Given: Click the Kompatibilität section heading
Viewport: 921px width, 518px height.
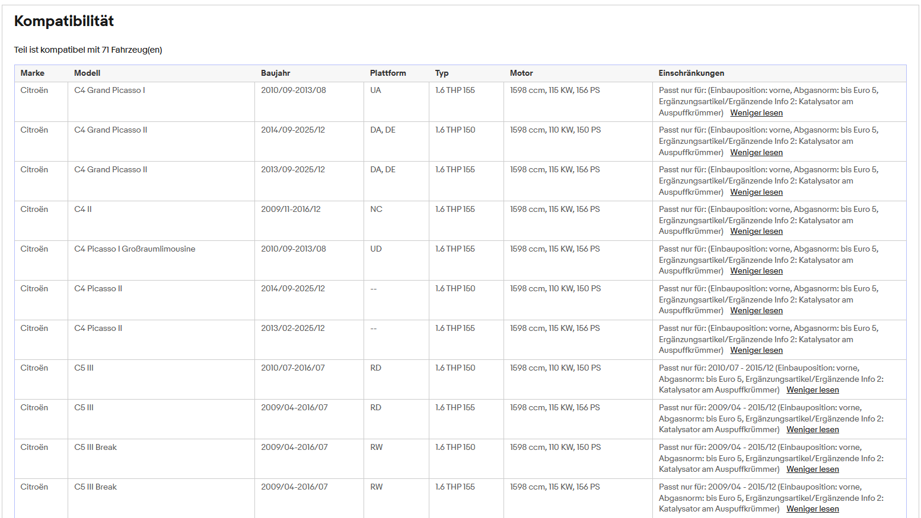Looking at the screenshot, I should click(x=64, y=21).
